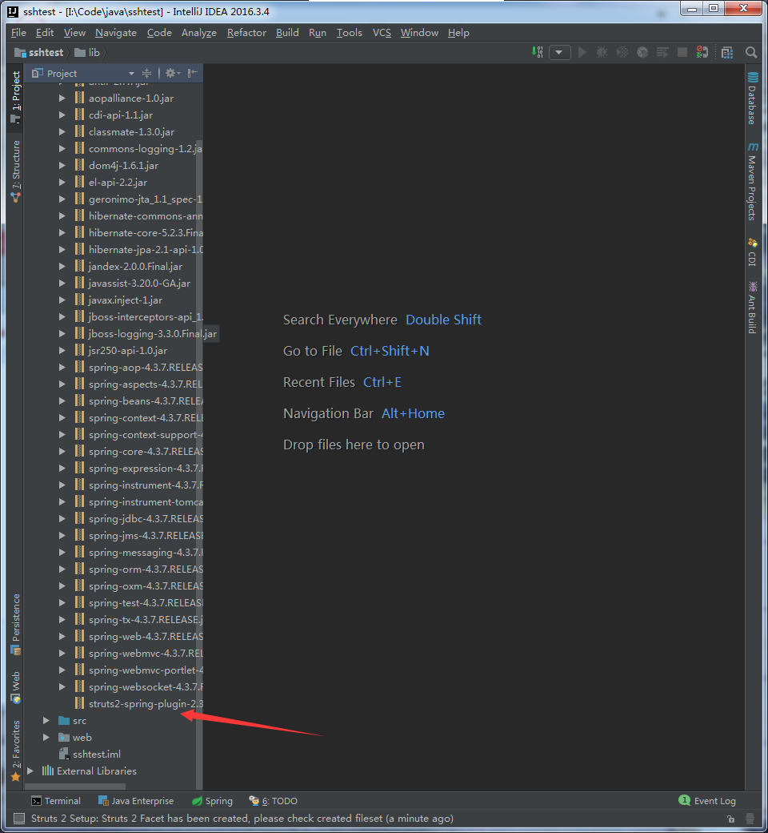Screen dimensions: 768x833
Task: Click the Search Everywhere magnifier icon
Action: (x=751, y=52)
